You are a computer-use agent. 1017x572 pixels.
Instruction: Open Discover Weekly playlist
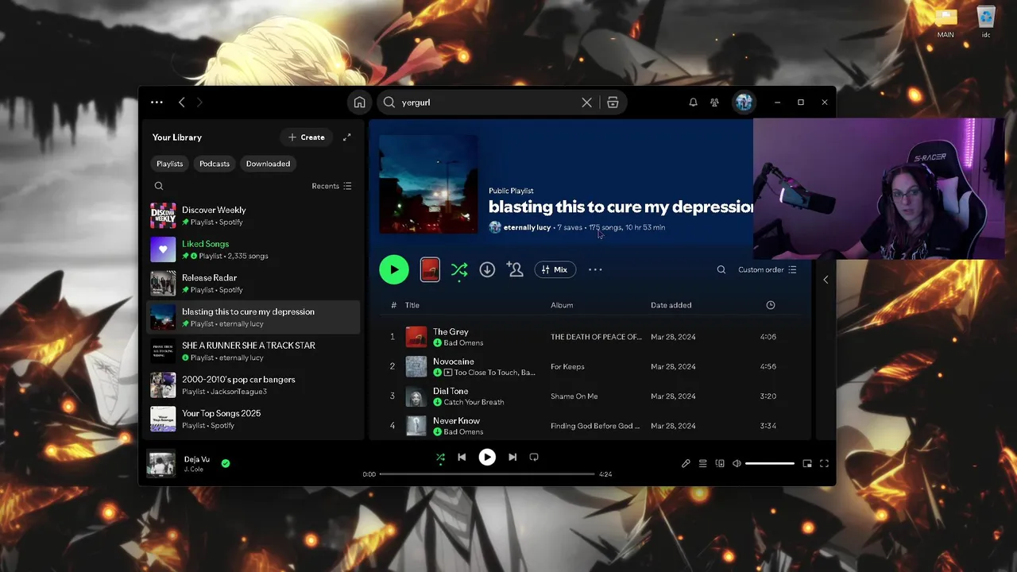(x=253, y=215)
